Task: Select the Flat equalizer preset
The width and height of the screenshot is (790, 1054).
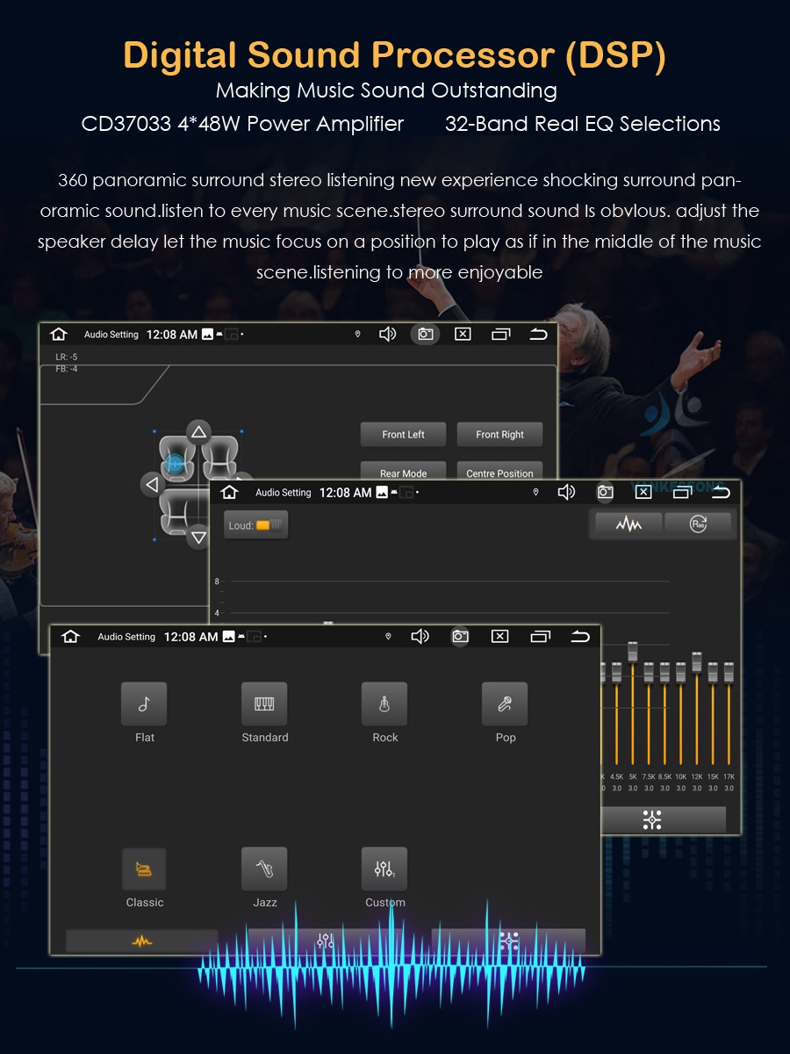Action: click(x=144, y=704)
